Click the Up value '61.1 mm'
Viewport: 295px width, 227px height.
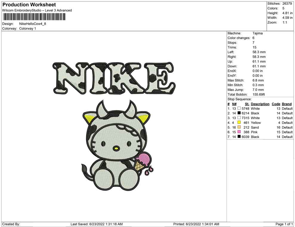point(259,61)
